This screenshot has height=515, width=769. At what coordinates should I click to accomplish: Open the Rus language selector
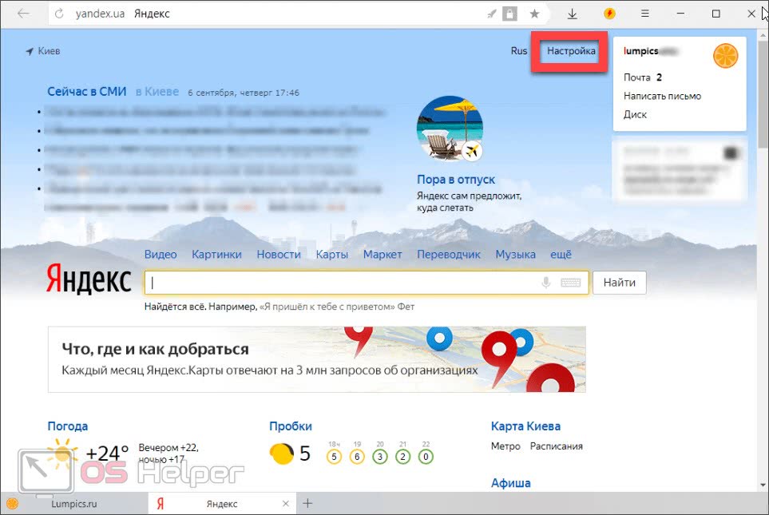tap(519, 51)
